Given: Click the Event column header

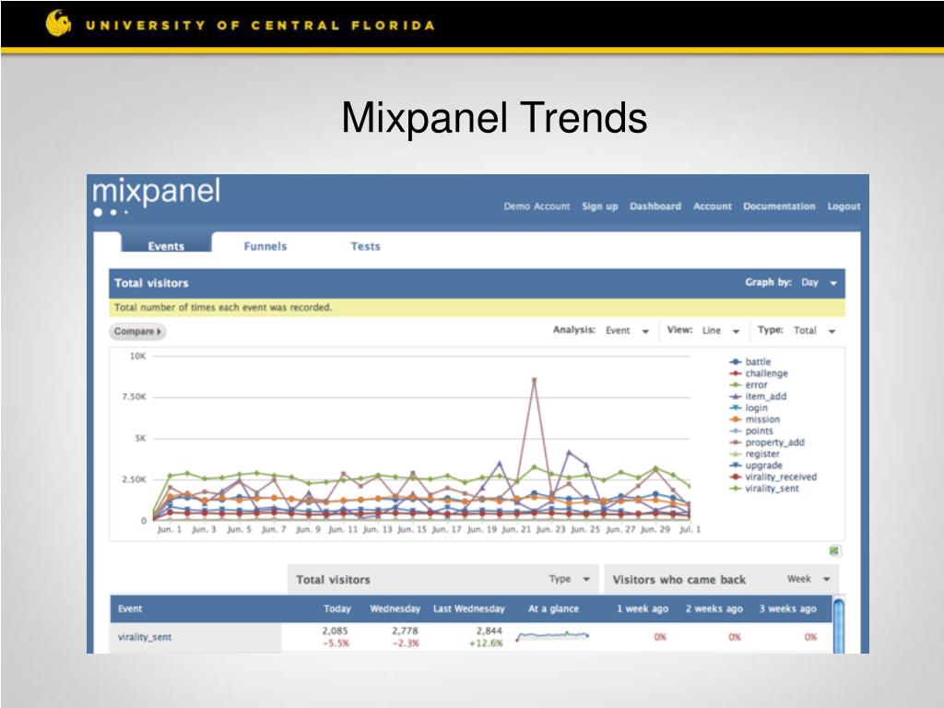Looking at the screenshot, I should 130,608.
